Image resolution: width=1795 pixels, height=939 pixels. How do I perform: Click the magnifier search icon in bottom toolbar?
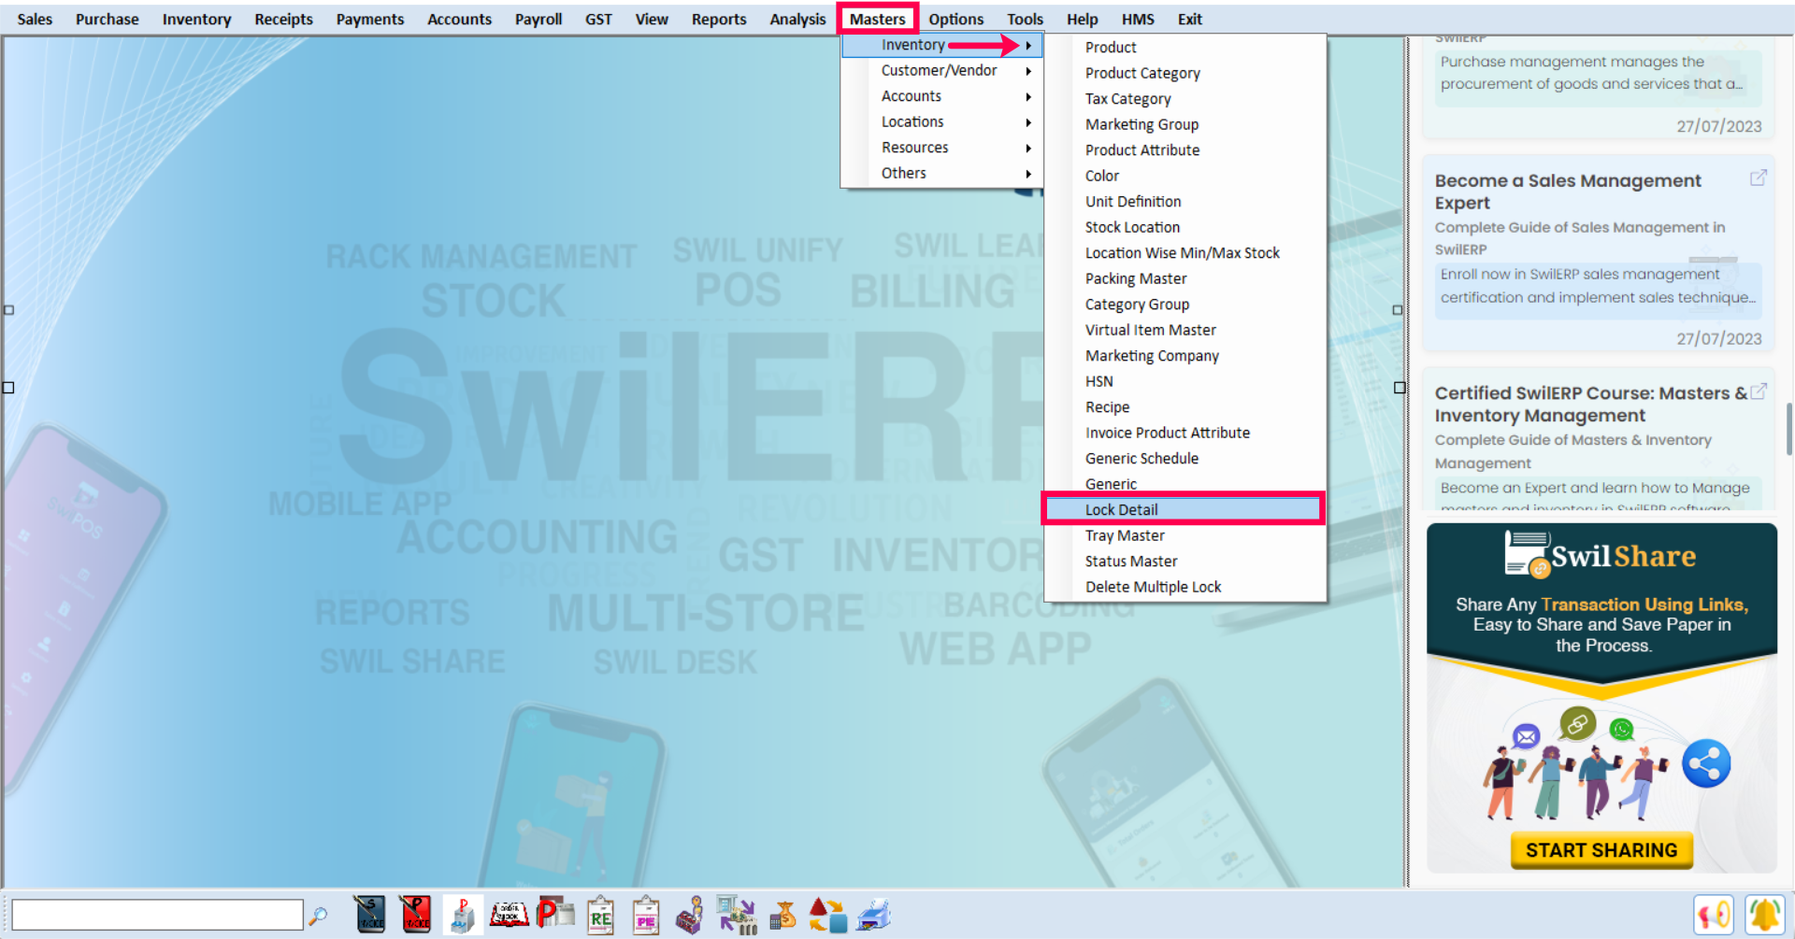319,916
